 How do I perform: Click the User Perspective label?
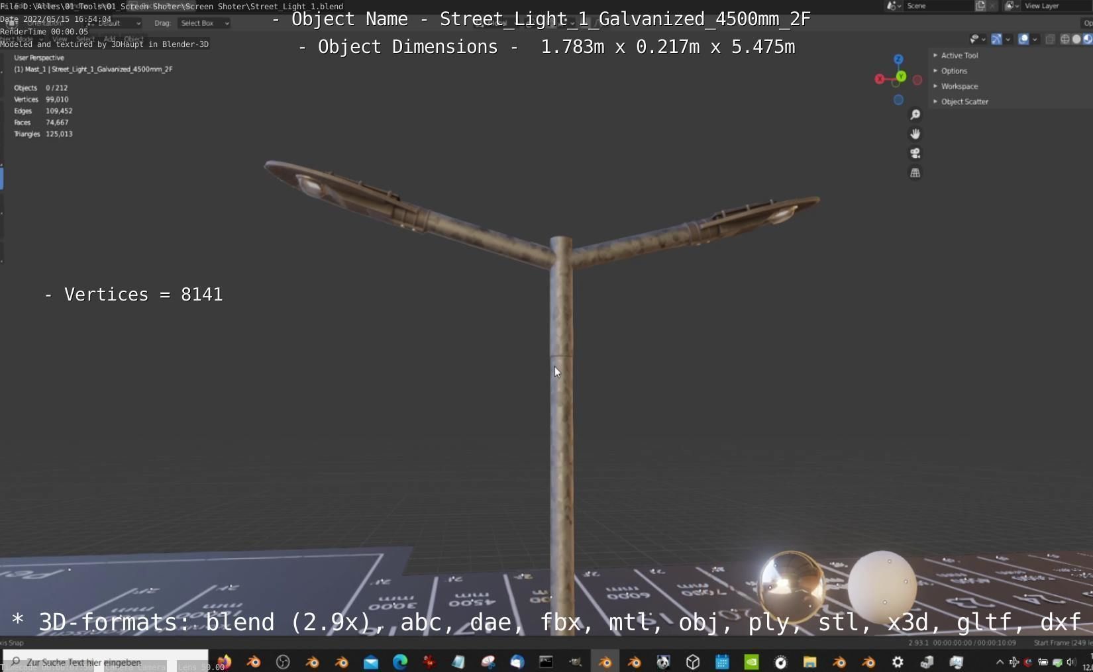pyautogui.click(x=39, y=58)
